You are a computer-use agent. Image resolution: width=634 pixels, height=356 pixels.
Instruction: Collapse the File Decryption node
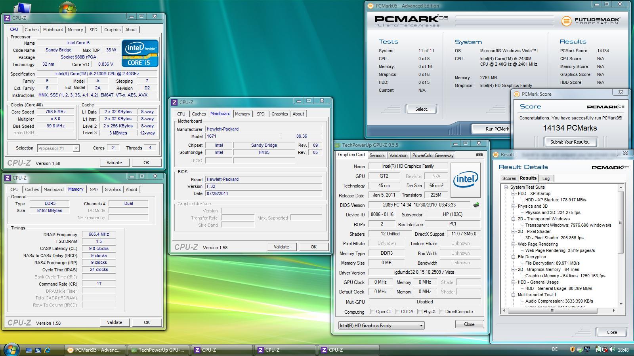514,257
